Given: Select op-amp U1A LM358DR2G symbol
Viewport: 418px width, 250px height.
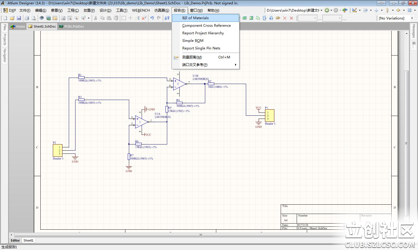Looking at the screenshot, I should pyautogui.click(x=141, y=122).
